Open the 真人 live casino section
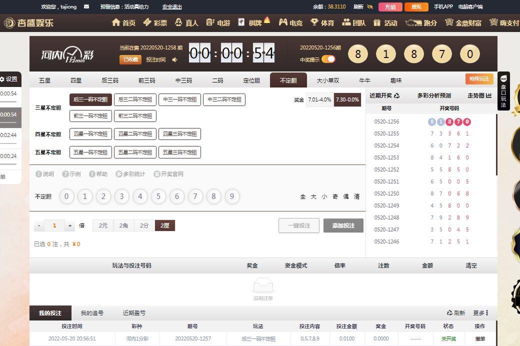The image size is (520, 346). (x=186, y=22)
